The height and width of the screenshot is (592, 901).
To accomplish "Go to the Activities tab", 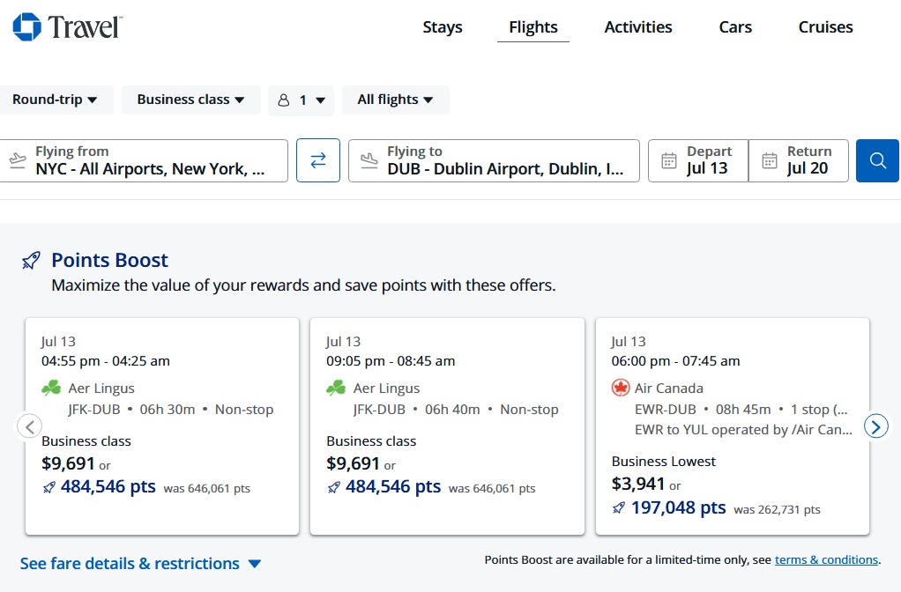I will [x=638, y=27].
